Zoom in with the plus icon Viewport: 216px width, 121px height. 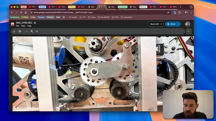[x=37, y=31]
